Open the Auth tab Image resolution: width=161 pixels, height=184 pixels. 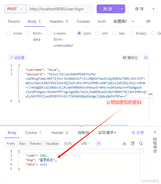click(x=102, y=21)
